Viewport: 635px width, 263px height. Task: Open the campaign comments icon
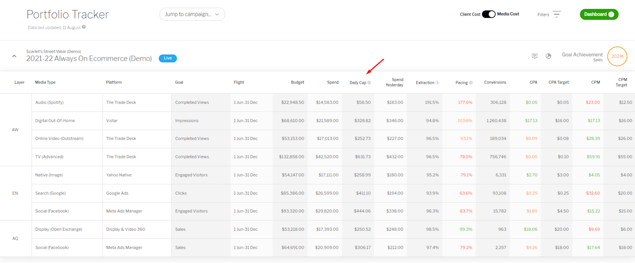[x=534, y=56]
